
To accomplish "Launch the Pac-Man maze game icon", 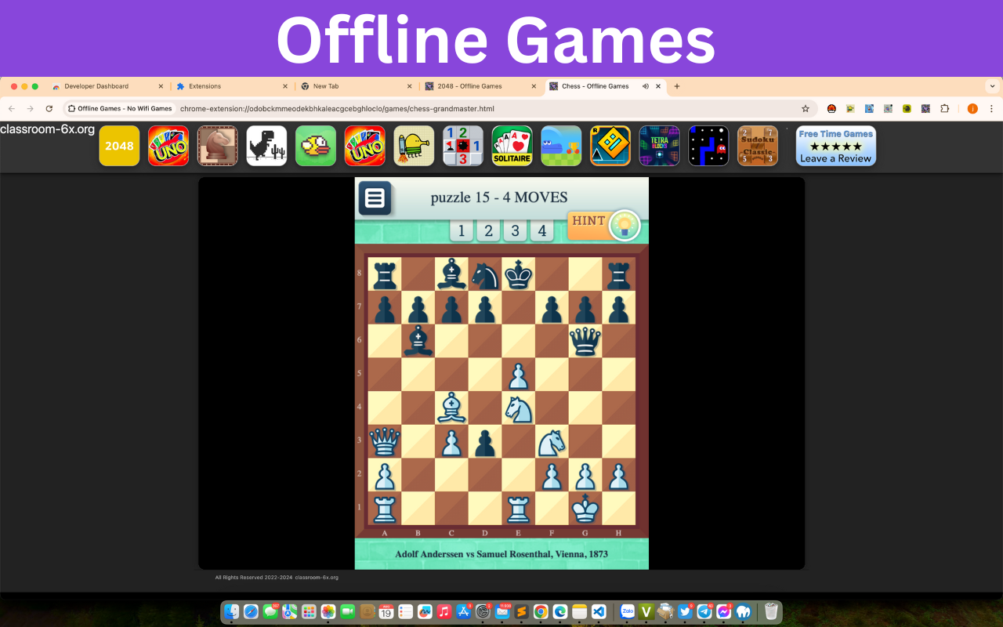I will tap(708, 146).
